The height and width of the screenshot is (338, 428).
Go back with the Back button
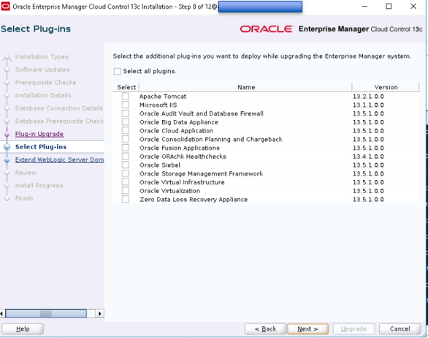[265, 329]
